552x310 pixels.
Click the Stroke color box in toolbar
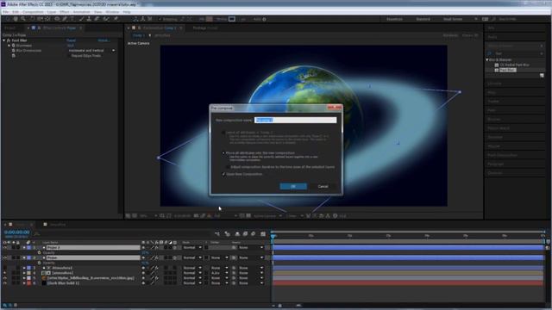point(232,19)
